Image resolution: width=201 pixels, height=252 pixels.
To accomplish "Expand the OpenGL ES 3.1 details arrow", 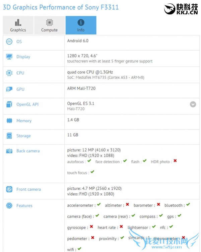I will click(193, 104).
